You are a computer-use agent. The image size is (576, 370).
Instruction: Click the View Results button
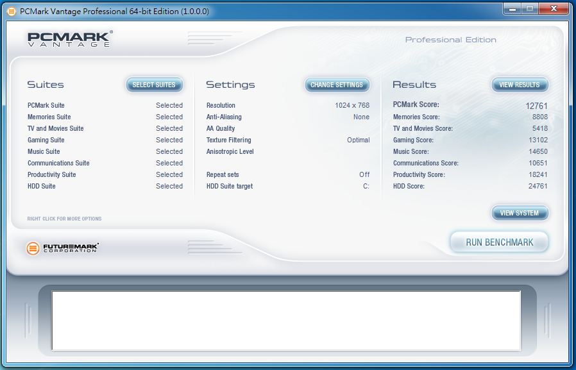[x=520, y=85]
